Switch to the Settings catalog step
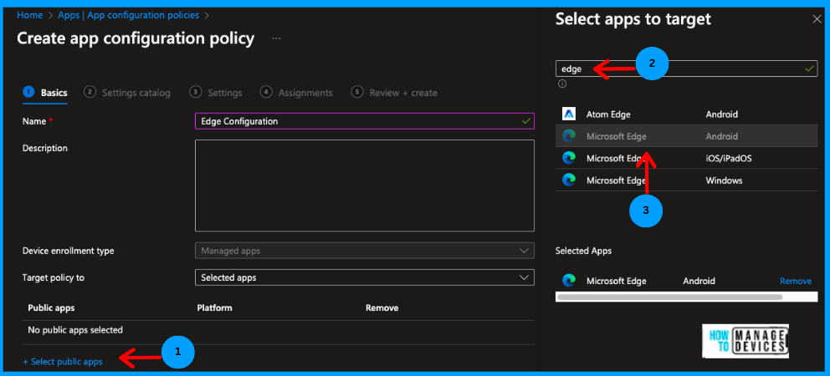This screenshot has width=830, height=376. coord(127,93)
